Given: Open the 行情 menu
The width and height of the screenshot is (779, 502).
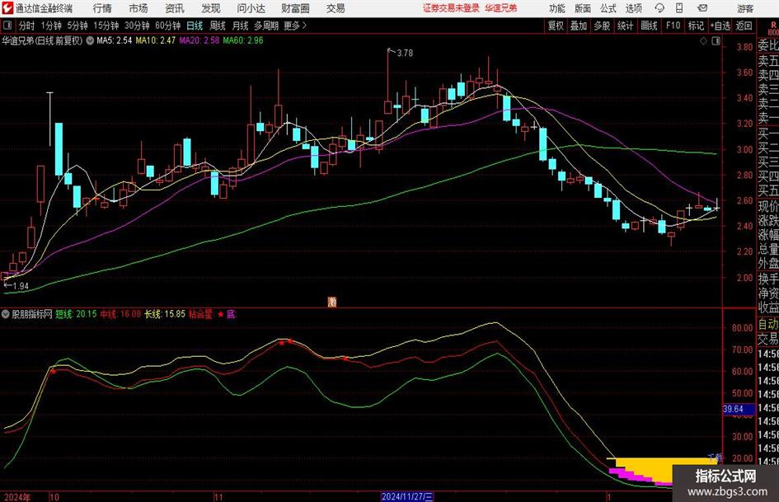Looking at the screenshot, I should point(102,8).
